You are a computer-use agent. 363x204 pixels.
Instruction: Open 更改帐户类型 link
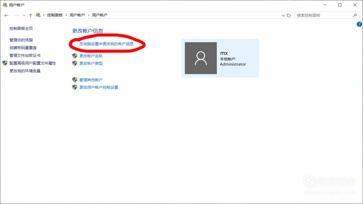(x=91, y=63)
